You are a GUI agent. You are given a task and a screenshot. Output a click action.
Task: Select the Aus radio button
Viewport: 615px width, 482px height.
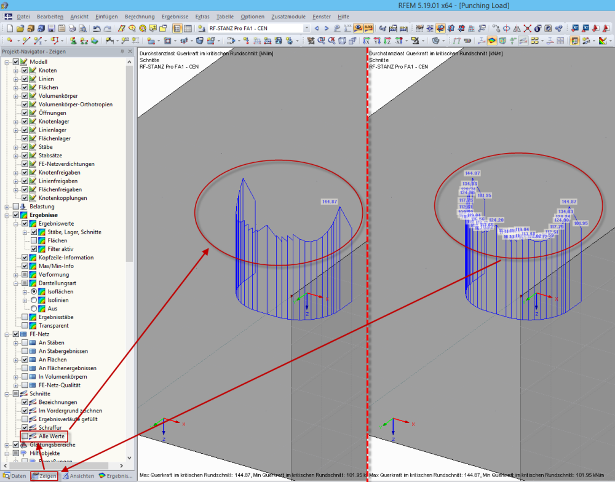coord(34,309)
